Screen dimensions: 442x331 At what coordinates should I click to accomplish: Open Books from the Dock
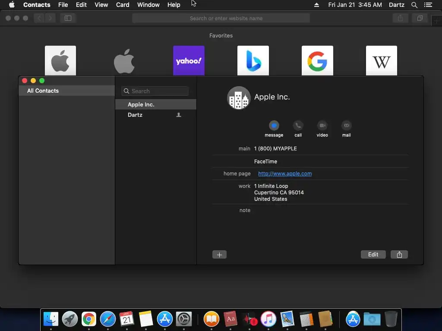[212, 319]
